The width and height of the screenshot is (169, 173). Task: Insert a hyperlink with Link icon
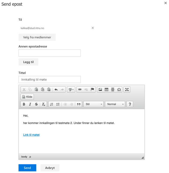[x=80, y=89]
